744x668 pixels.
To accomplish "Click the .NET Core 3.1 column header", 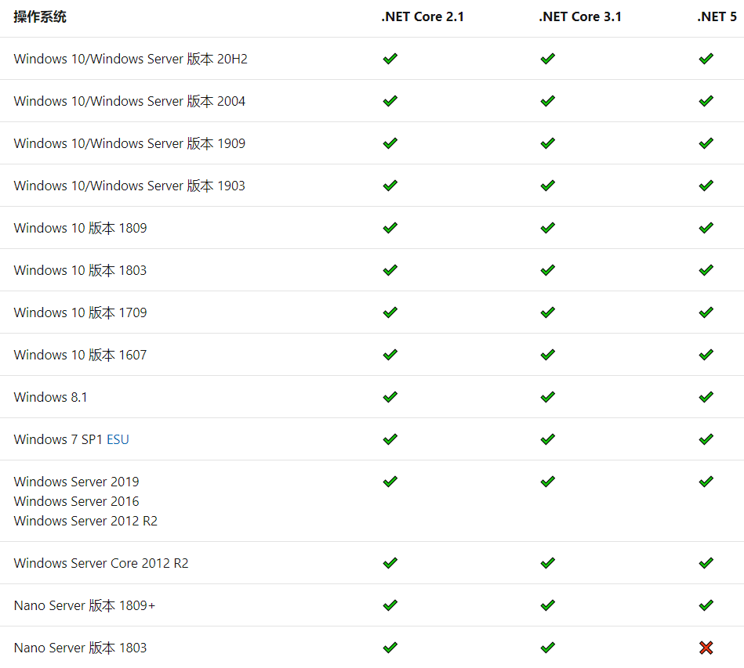I will 580,17.
